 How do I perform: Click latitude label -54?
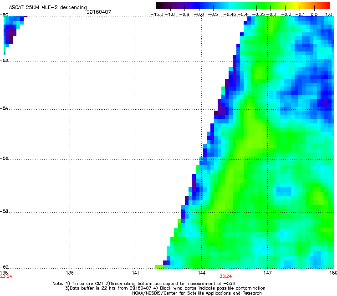pos(4,108)
